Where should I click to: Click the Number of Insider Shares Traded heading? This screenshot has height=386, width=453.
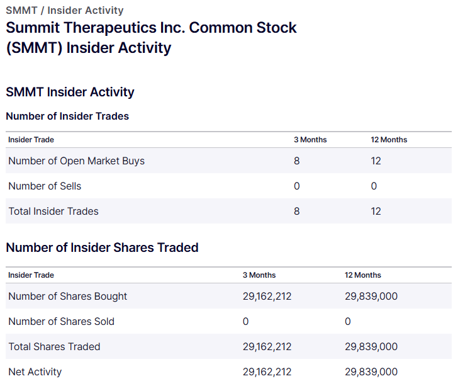102,247
